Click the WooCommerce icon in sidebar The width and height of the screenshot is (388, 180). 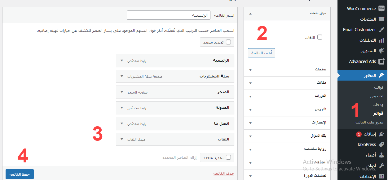click(x=381, y=9)
